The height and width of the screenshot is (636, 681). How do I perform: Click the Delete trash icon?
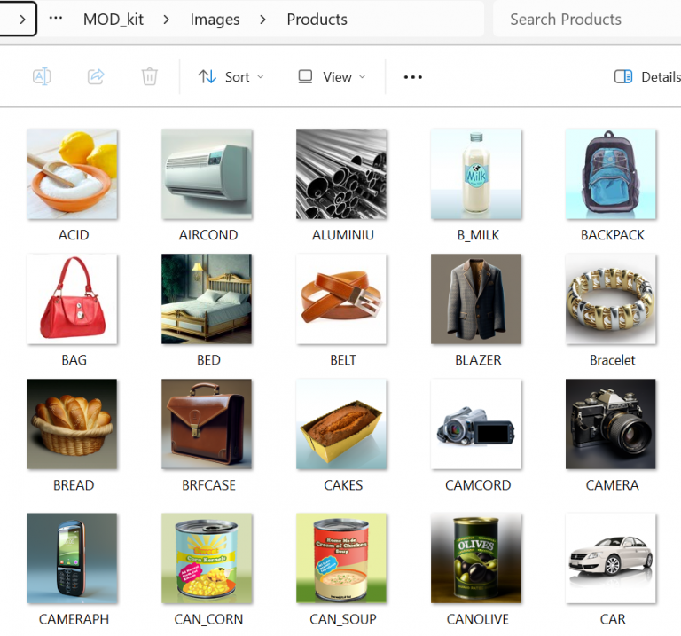click(149, 77)
